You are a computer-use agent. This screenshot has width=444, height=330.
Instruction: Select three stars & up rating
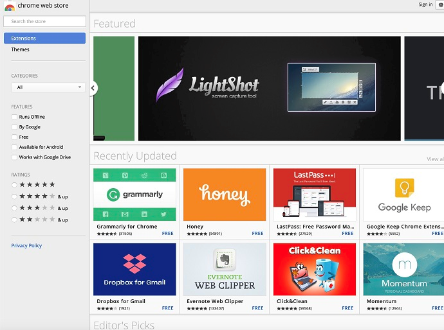14,208
